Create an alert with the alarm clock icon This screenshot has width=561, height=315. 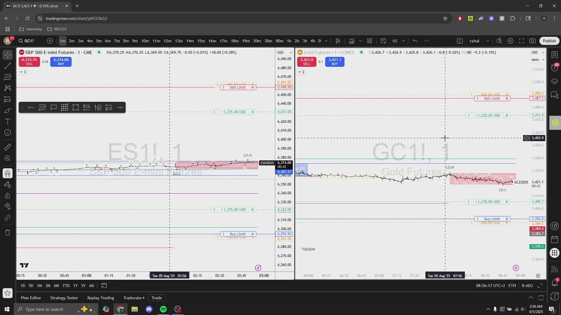point(383,41)
